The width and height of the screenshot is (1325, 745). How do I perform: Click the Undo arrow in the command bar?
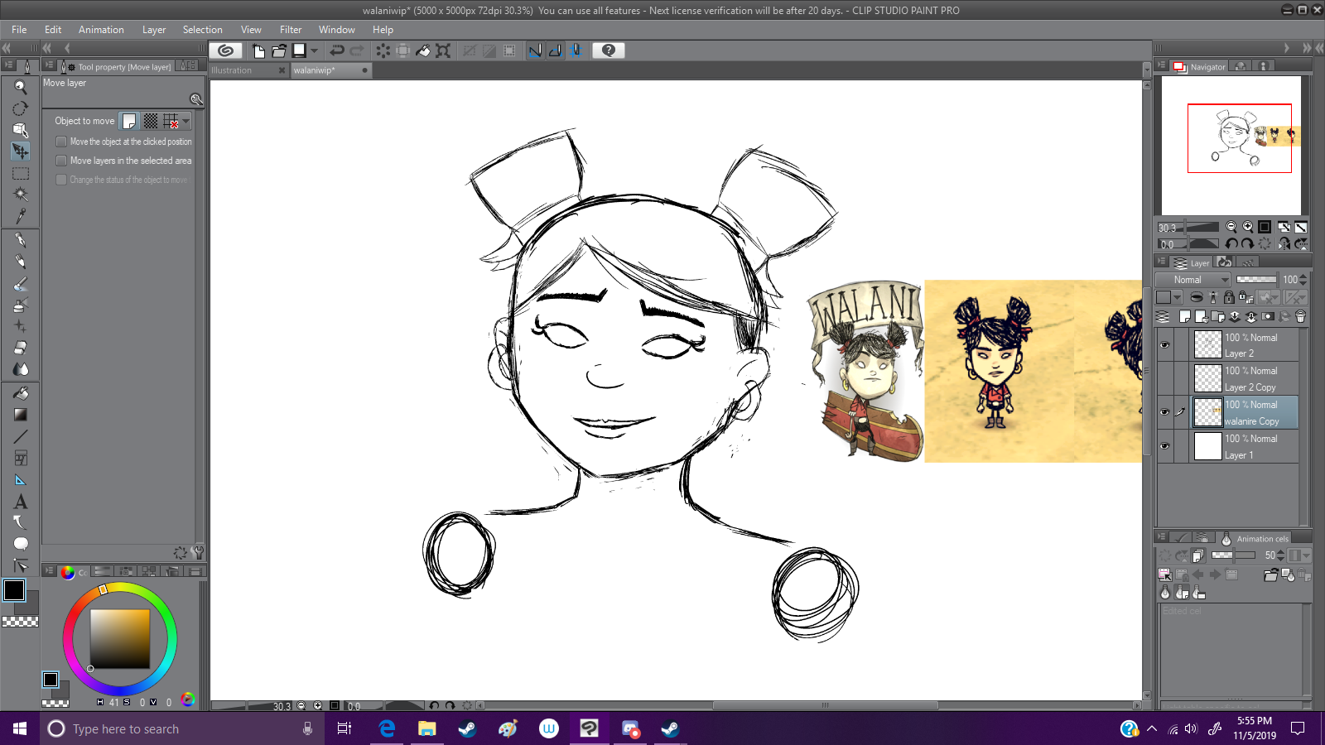click(337, 50)
